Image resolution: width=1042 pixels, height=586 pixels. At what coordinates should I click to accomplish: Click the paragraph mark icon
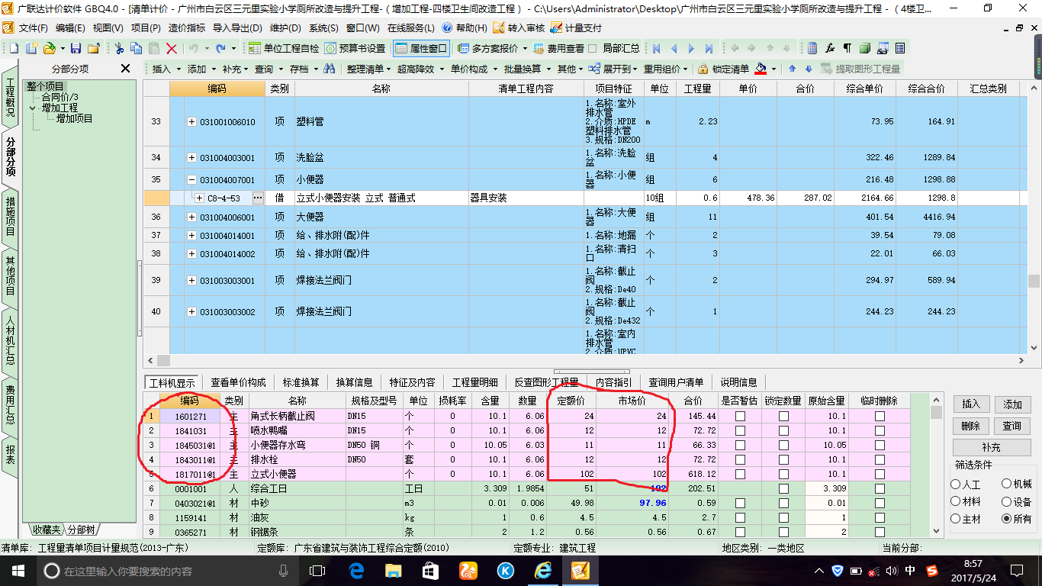[847, 48]
